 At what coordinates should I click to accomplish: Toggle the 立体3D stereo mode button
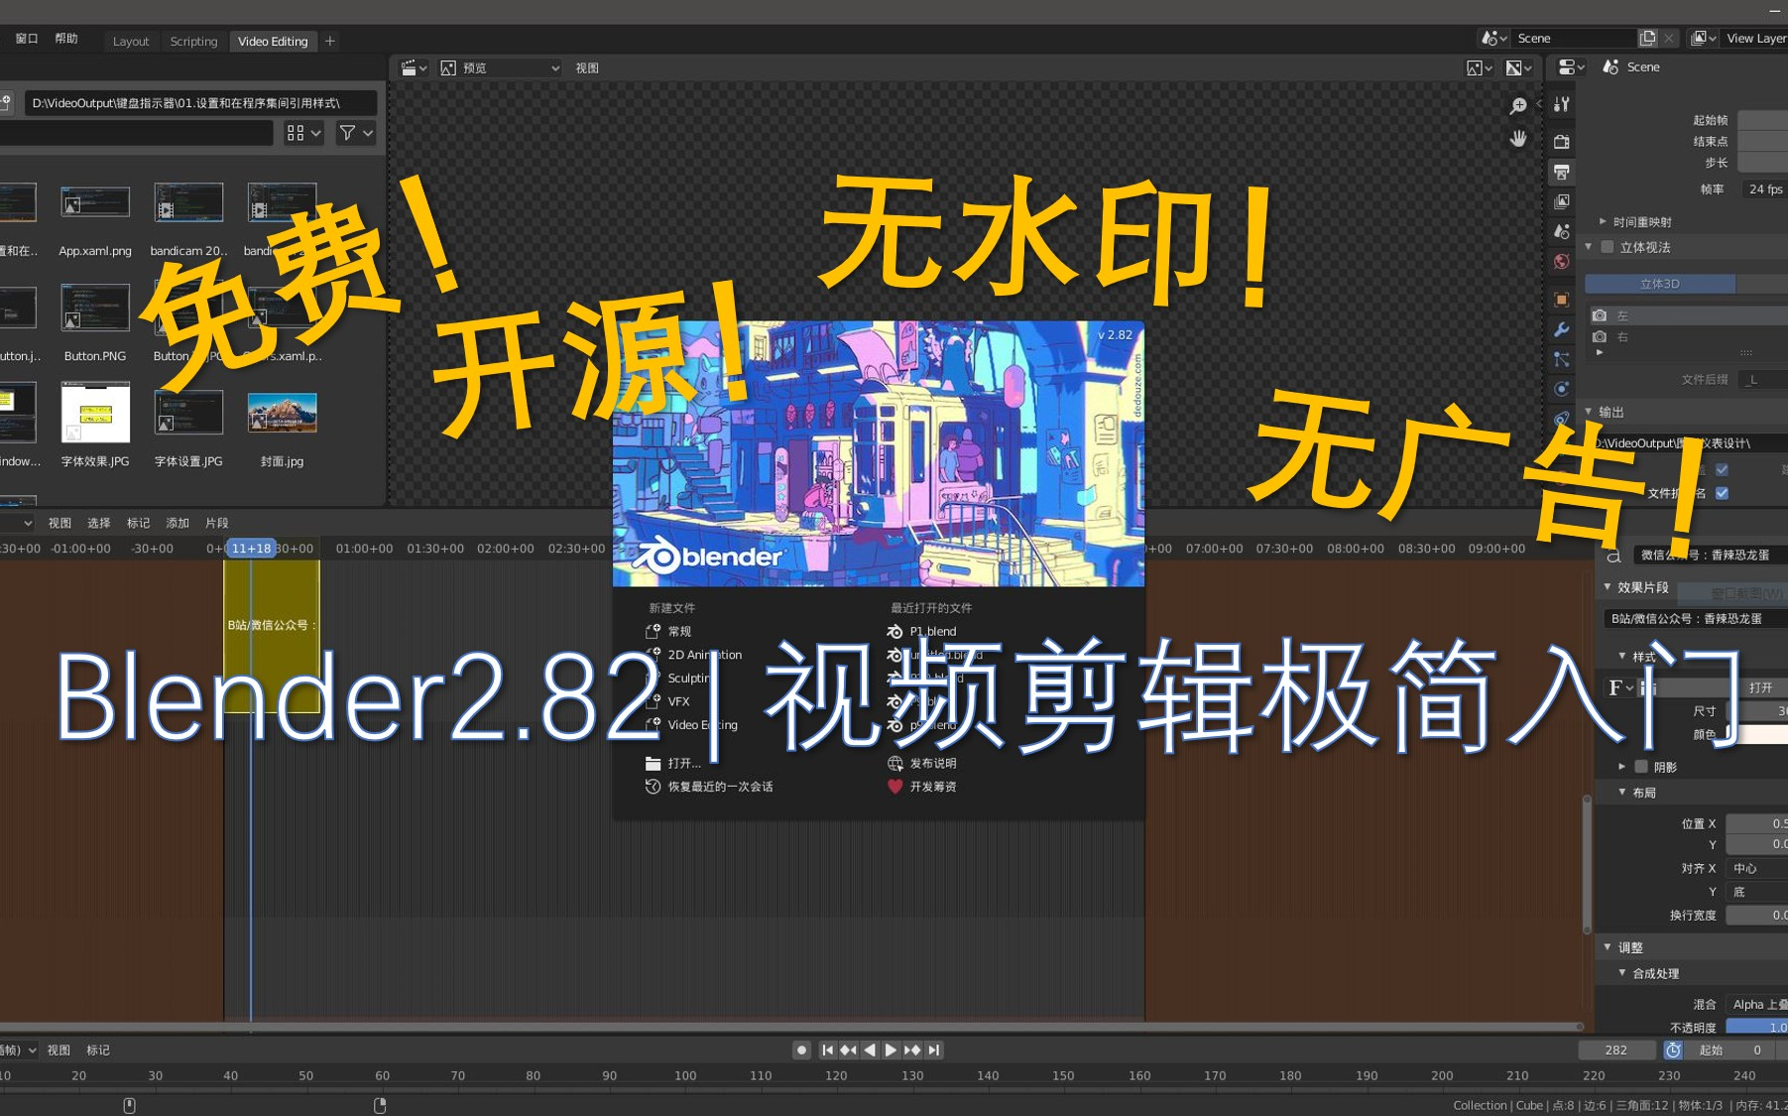1660,283
